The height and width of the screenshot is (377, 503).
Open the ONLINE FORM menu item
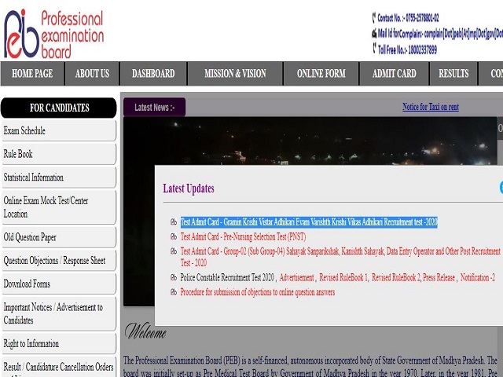coord(321,73)
